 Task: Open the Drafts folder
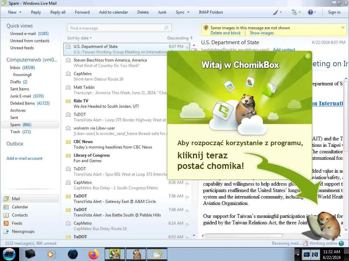coord(19,82)
